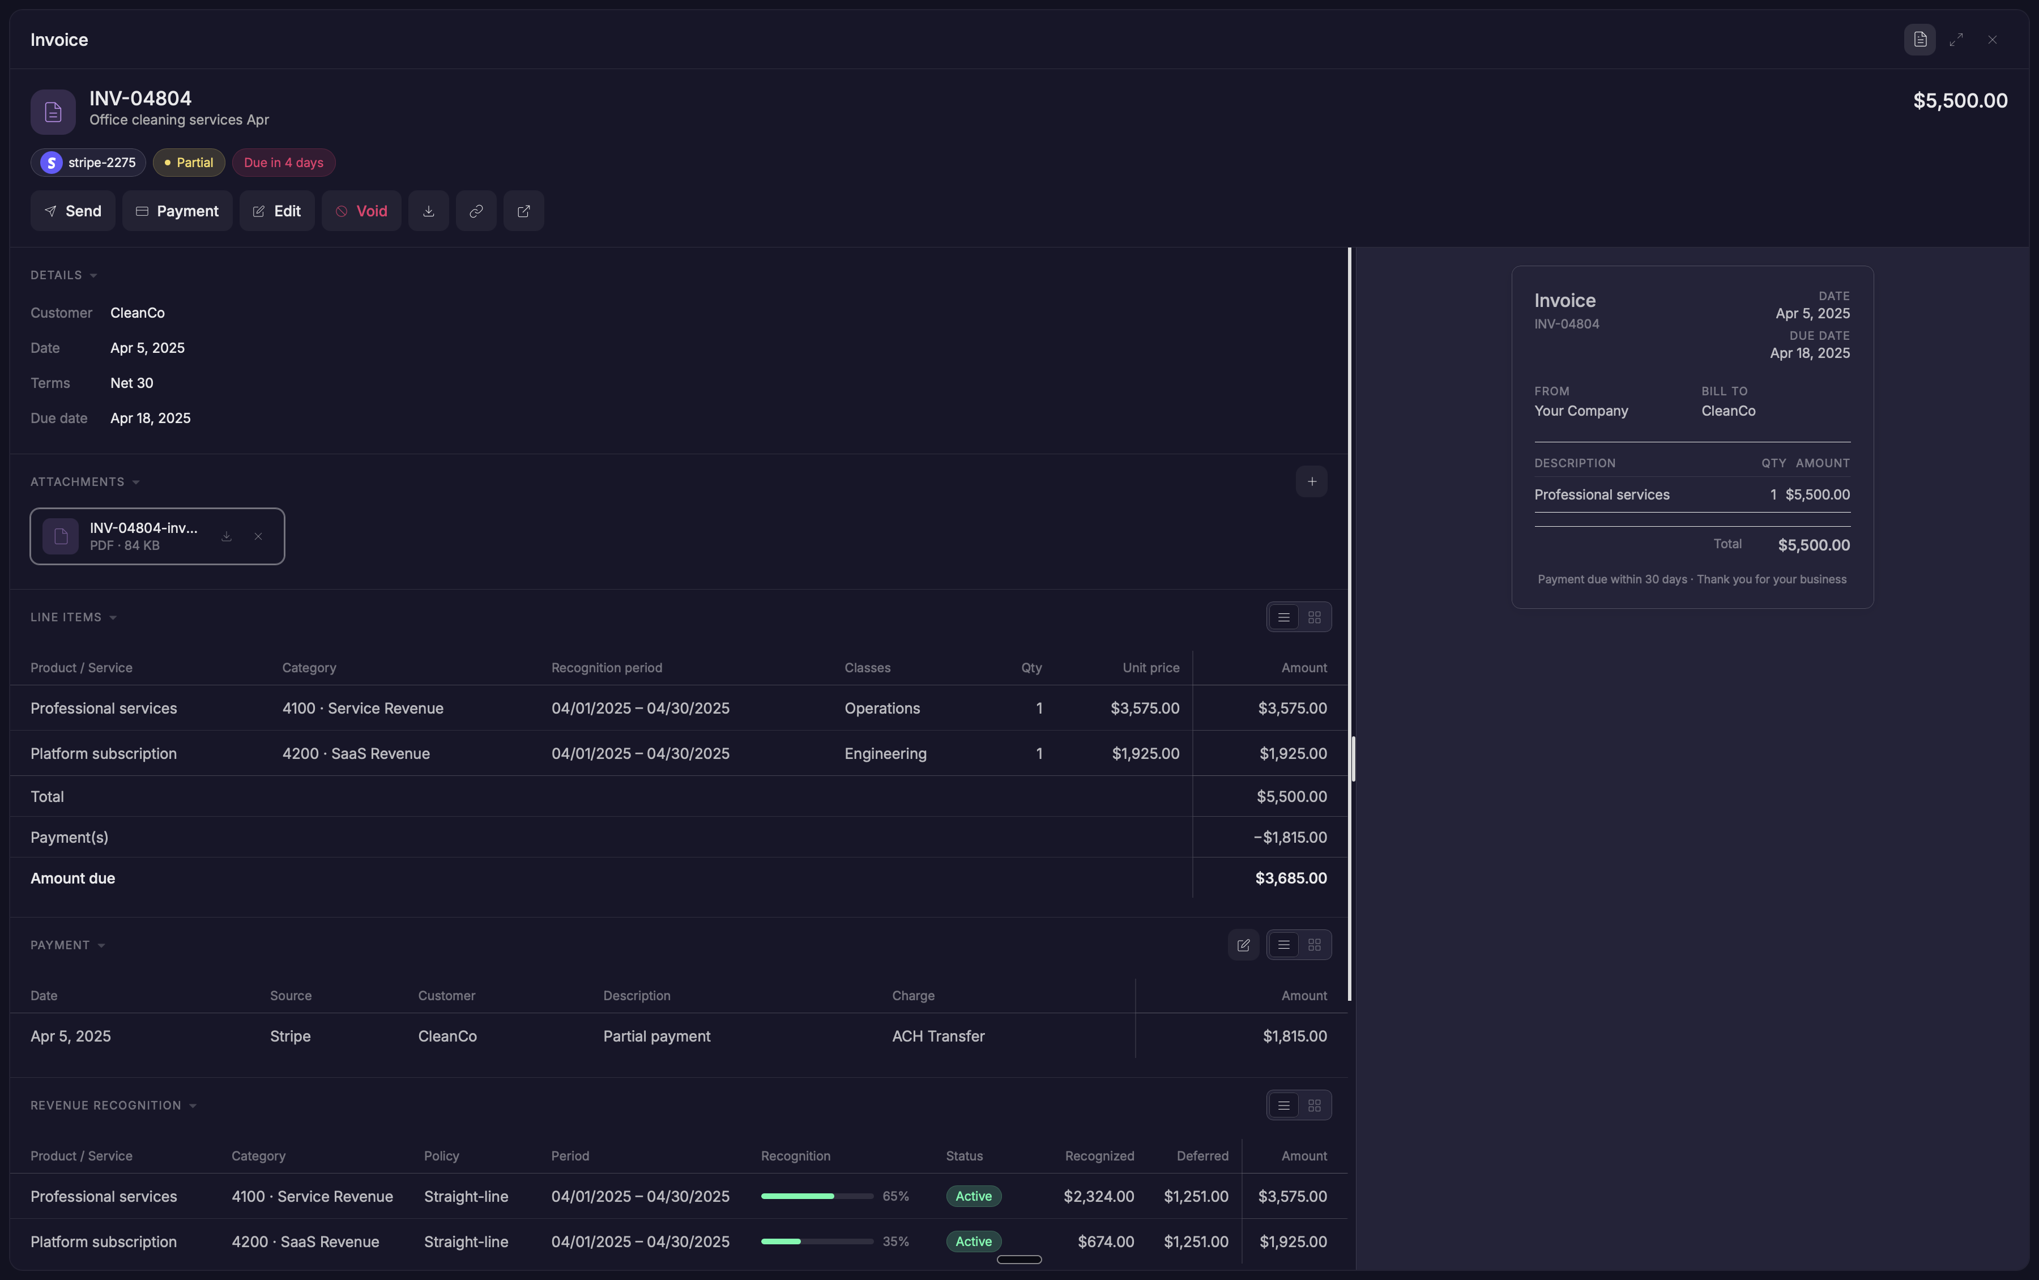This screenshot has height=1280, width=2039.
Task: Click the 65% recognition progress bar
Action: [x=817, y=1196]
